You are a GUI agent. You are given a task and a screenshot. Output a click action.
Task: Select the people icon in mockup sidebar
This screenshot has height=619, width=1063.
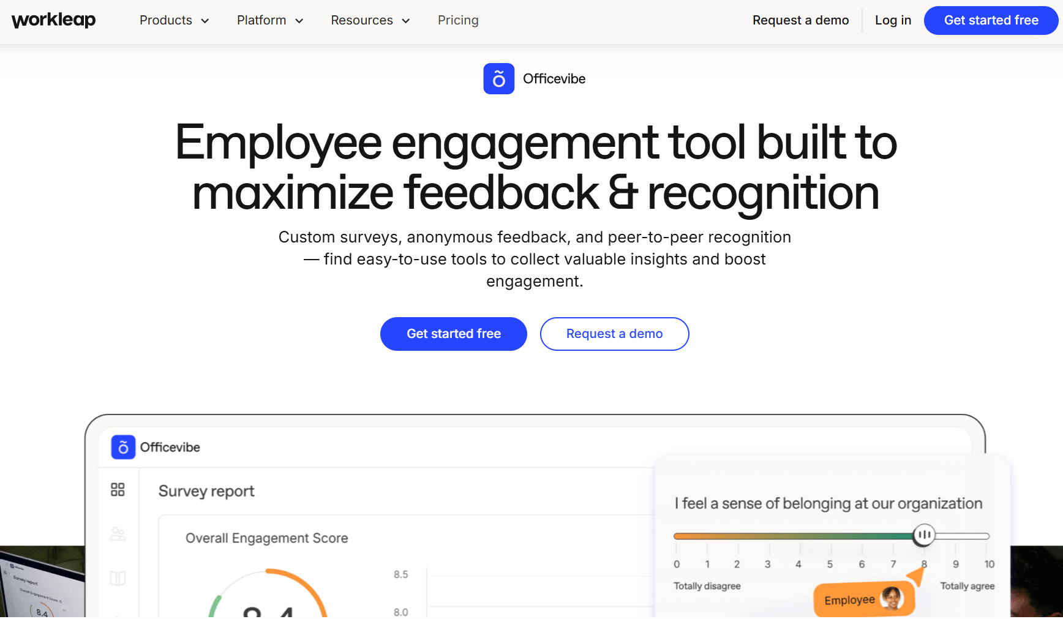118,534
